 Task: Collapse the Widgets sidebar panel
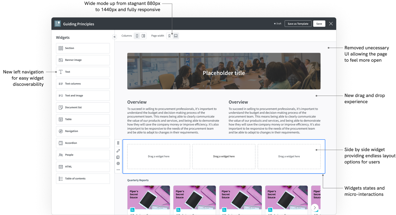115,37
